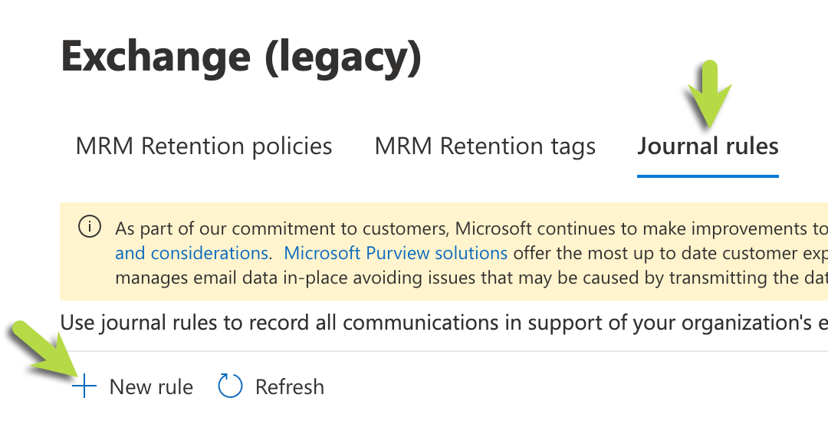
Task: Click the Refresh button label
Action: point(289,387)
